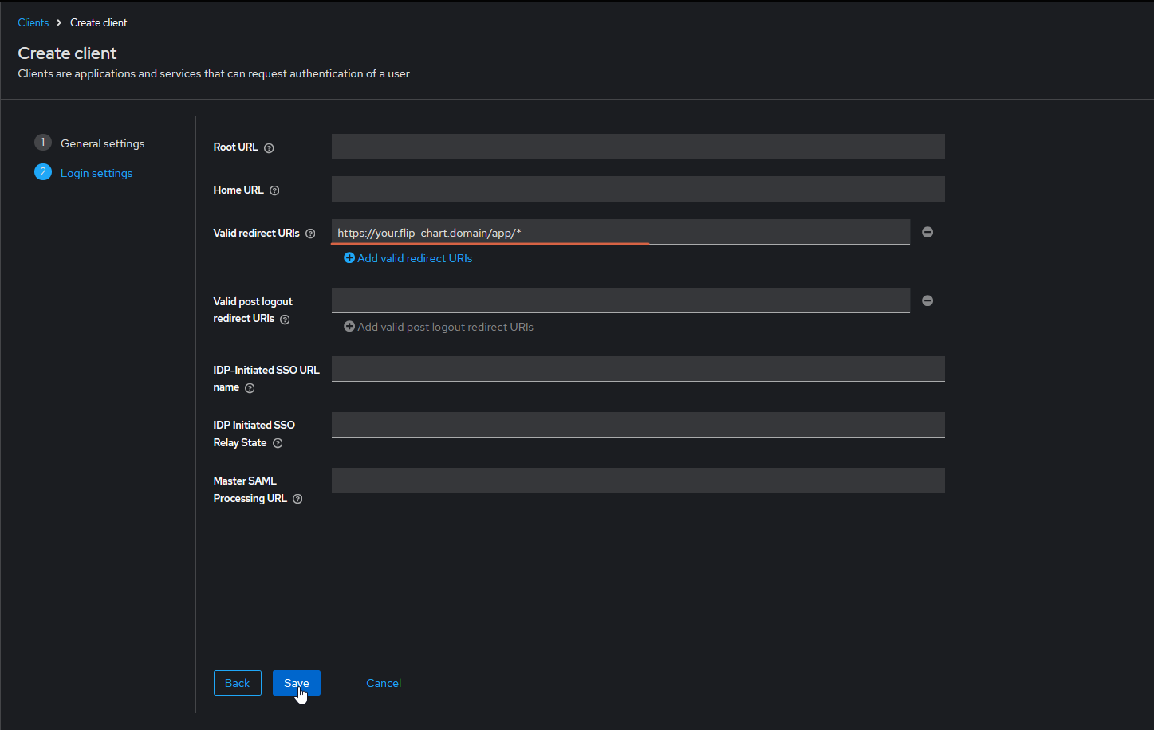Open the Clients breadcrumb link
Viewport: 1154px width, 730px height.
33,22
